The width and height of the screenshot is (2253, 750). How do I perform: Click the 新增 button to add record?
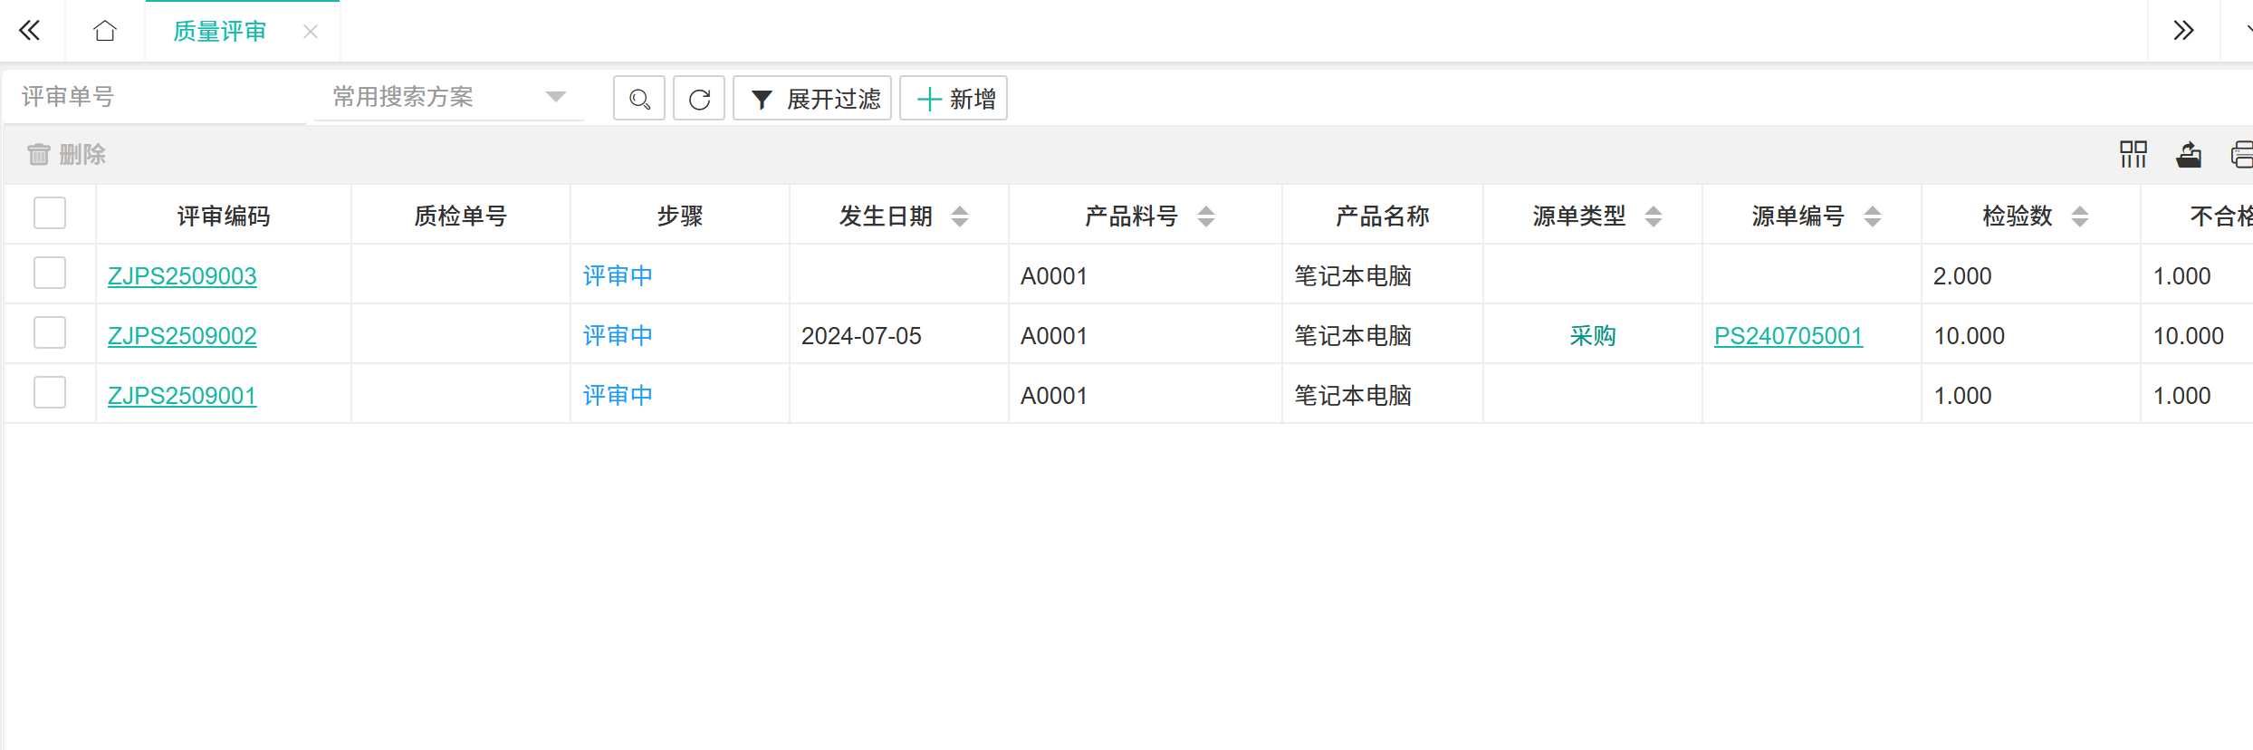[x=954, y=99]
